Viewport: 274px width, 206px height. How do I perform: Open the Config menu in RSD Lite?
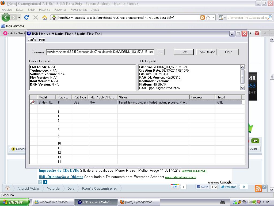[x=32, y=40]
